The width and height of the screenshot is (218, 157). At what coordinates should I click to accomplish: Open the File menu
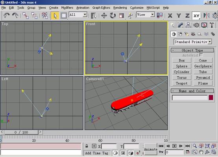coord(4,7)
